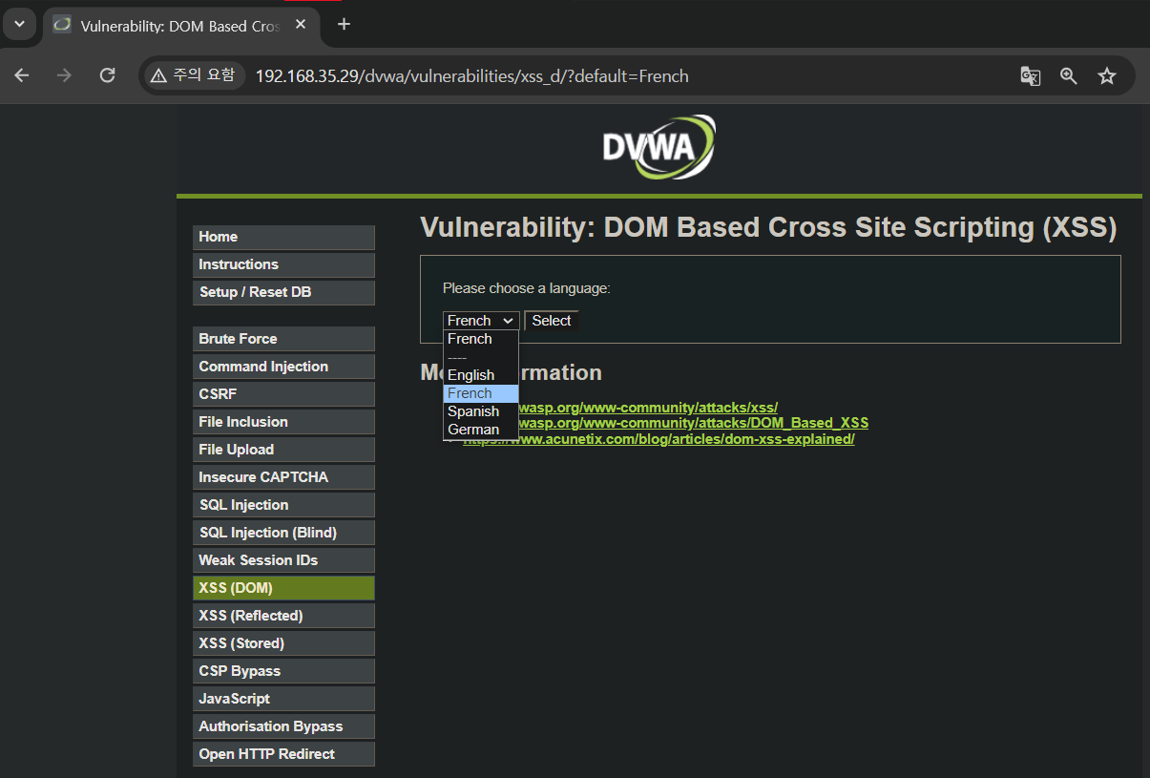Switch to the Vulnerability: DOM Based tab
The height and width of the screenshot is (778, 1150).
click(181, 25)
